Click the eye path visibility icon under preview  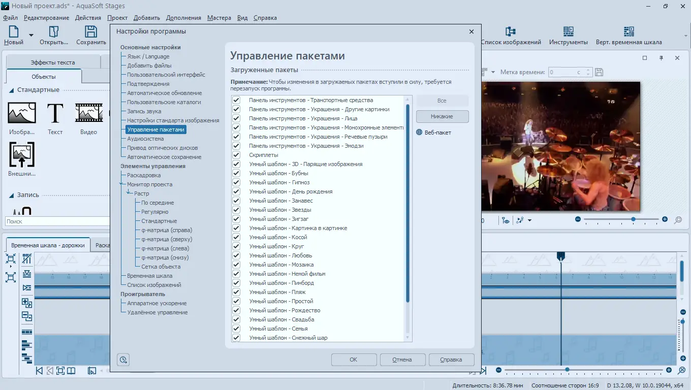(x=506, y=220)
